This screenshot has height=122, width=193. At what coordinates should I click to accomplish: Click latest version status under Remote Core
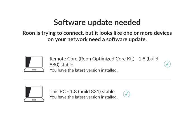(x=84, y=70)
